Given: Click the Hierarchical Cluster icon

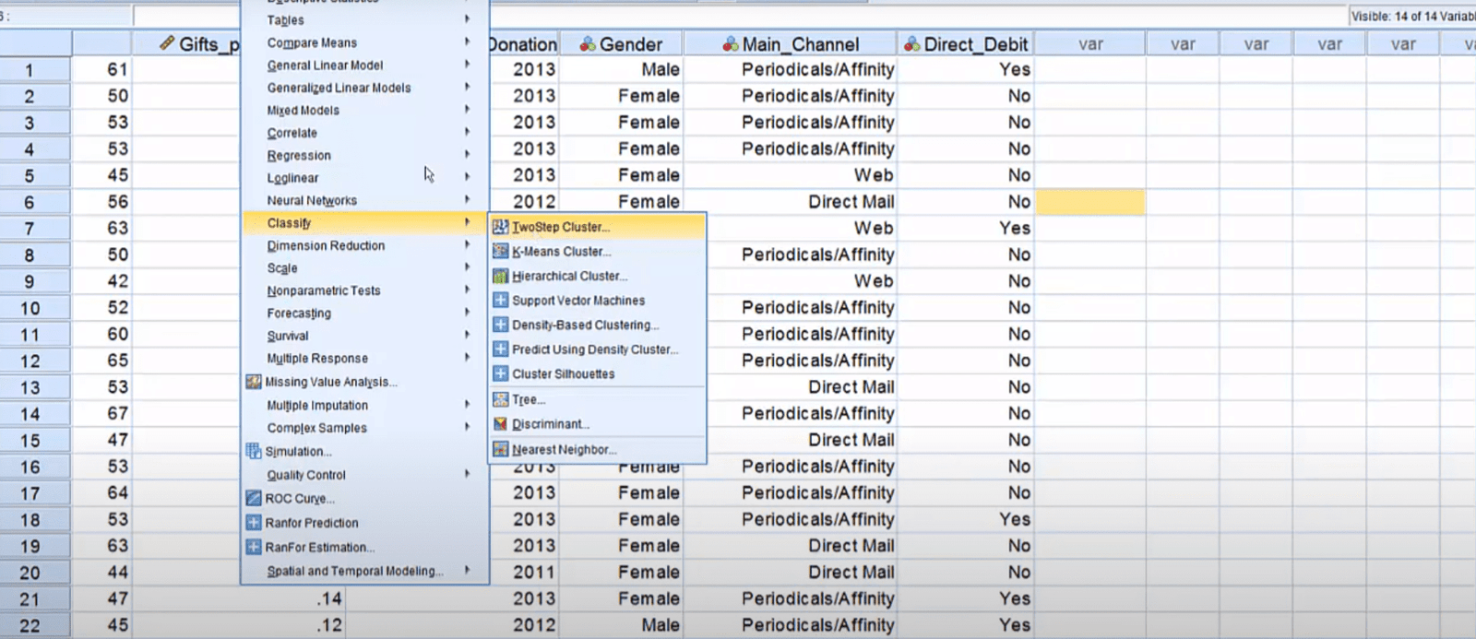Looking at the screenshot, I should point(500,276).
